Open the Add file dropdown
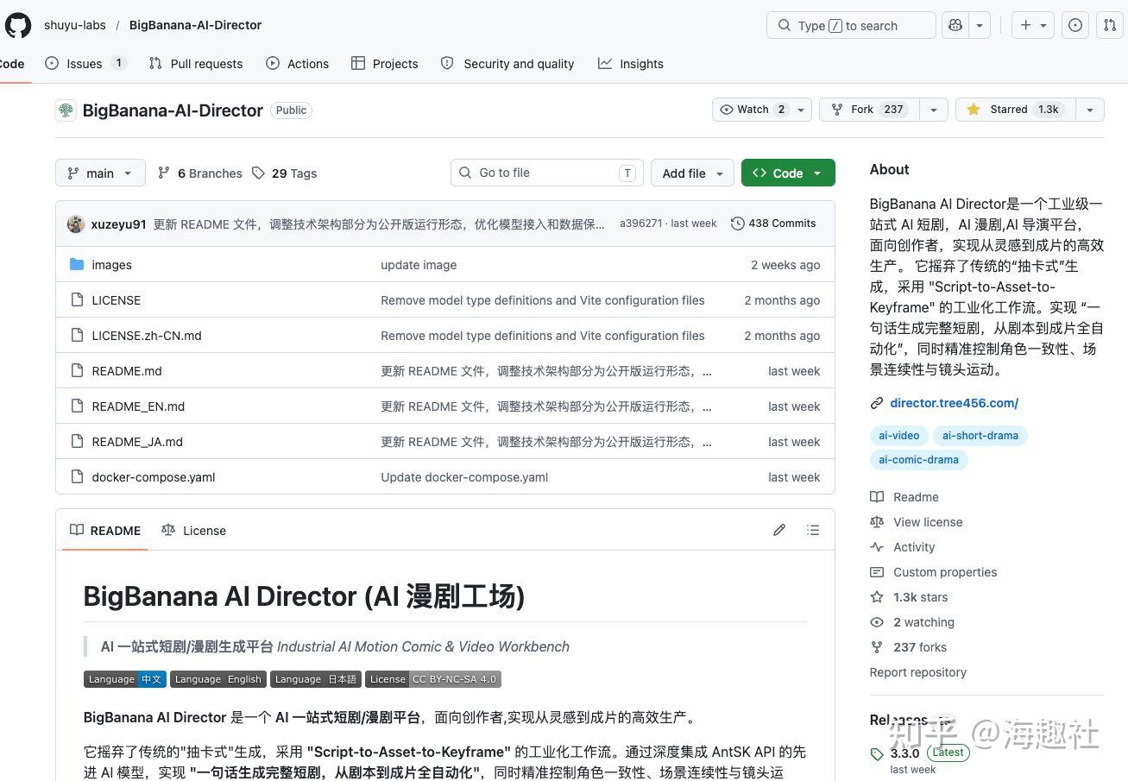This screenshot has width=1128, height=781. point(692,173)
